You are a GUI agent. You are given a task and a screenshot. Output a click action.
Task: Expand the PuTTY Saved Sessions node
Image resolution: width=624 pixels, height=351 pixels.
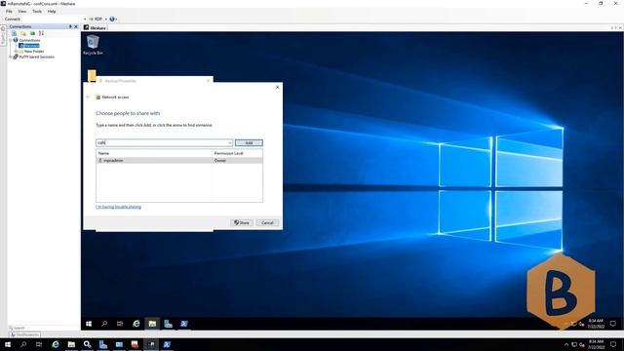point(11,57)
